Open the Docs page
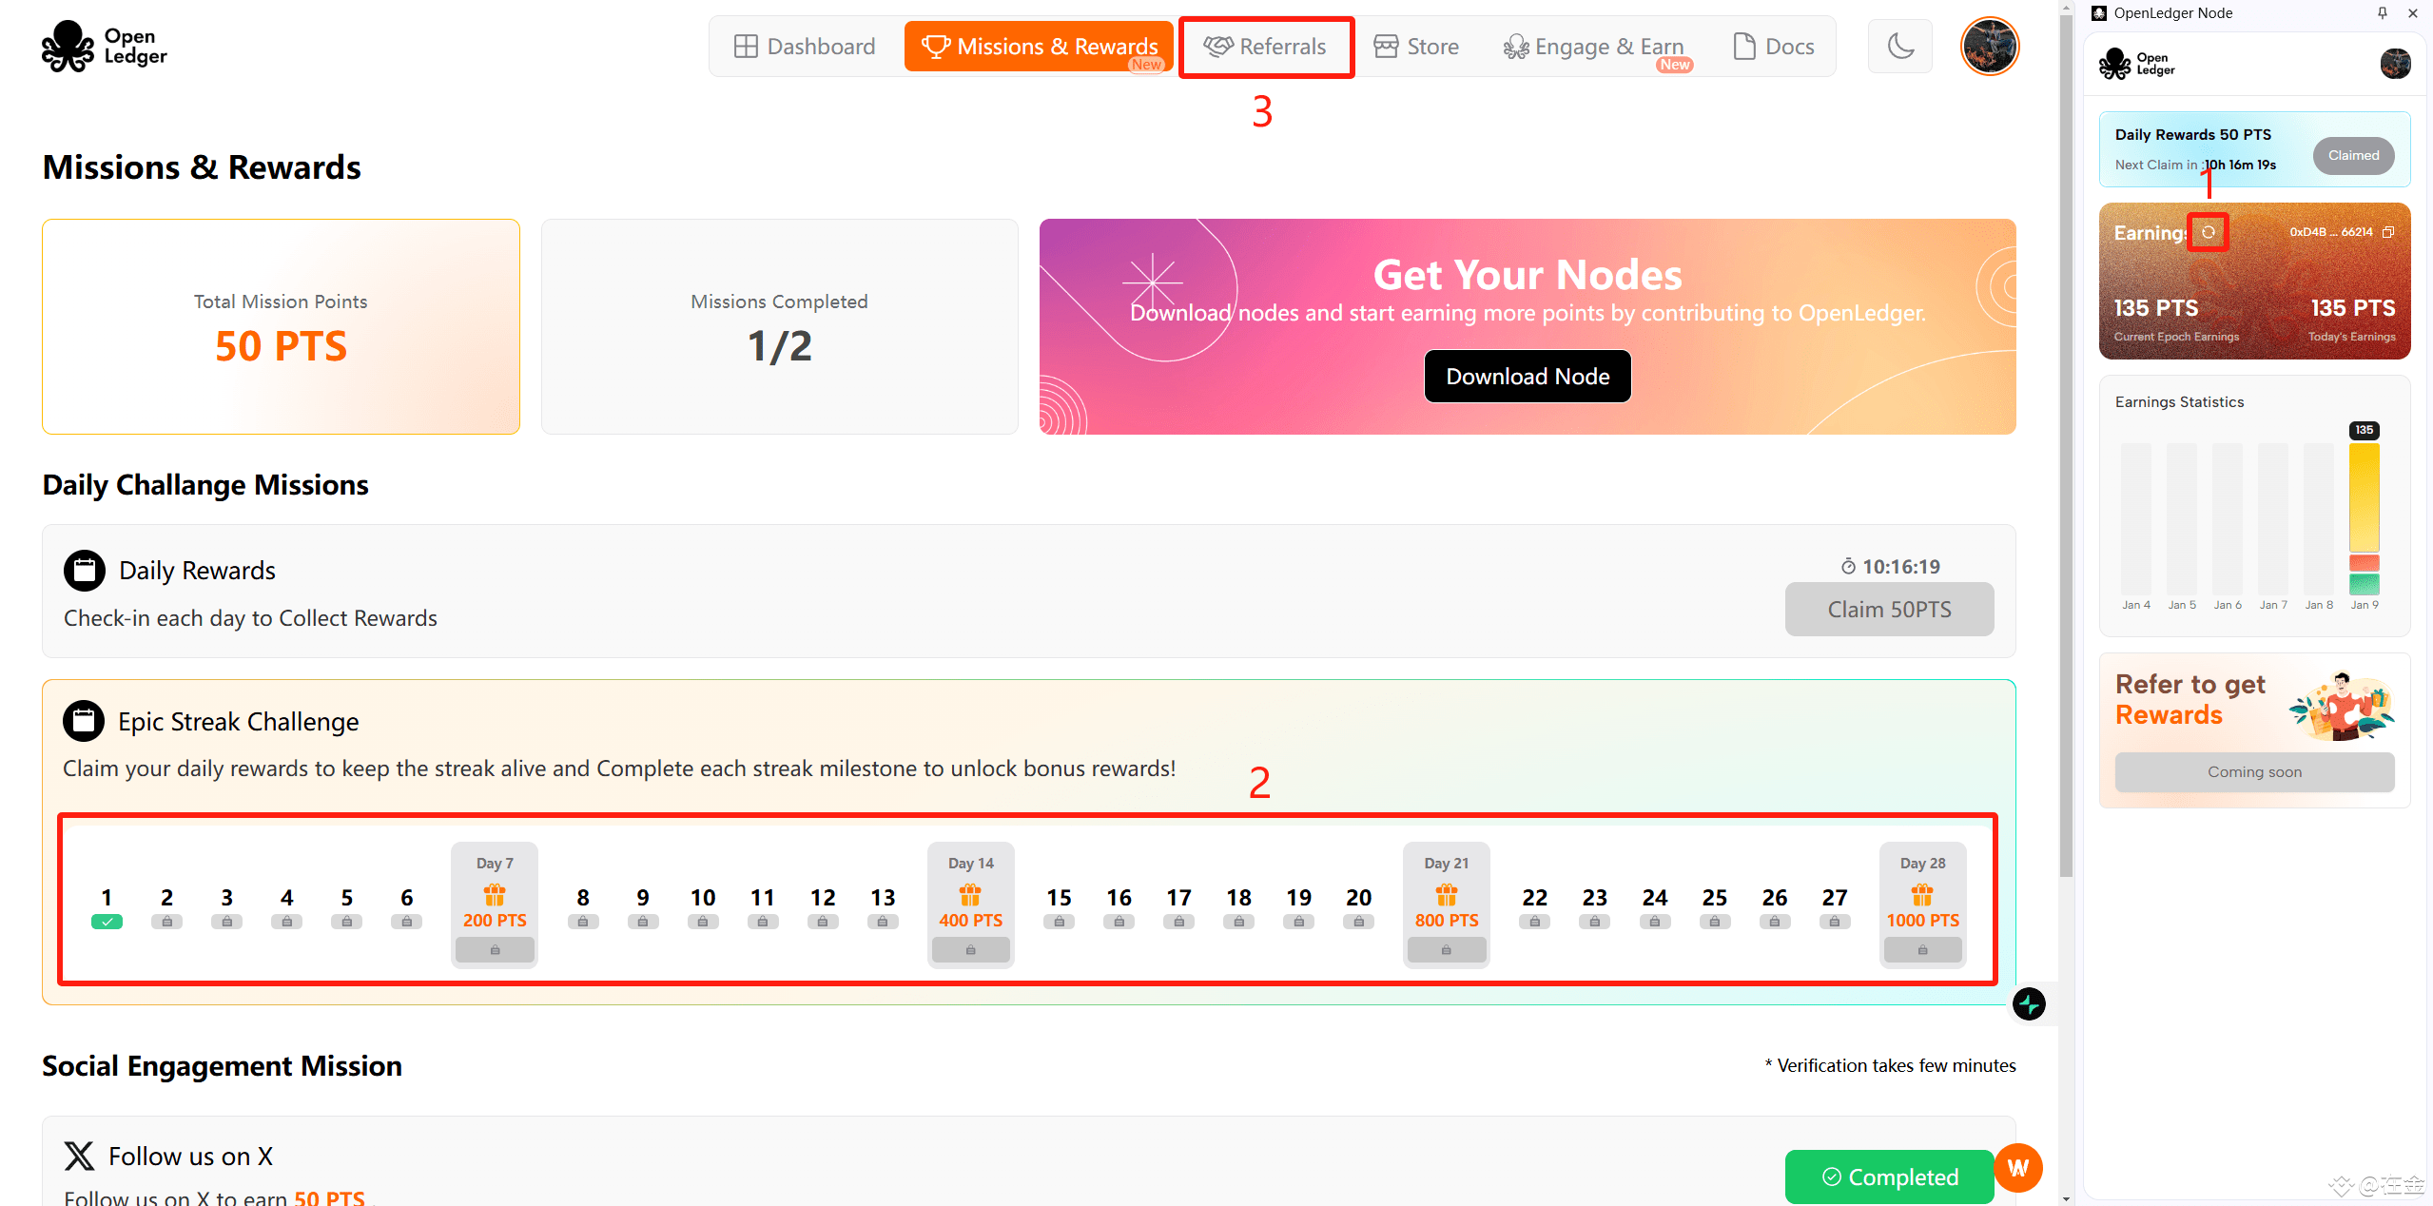This screenshot has width=2433, height=1206. click(x=1773, y=47)
